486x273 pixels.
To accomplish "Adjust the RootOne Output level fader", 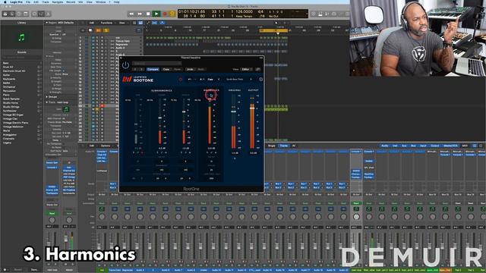I will [x=252, y=108].
